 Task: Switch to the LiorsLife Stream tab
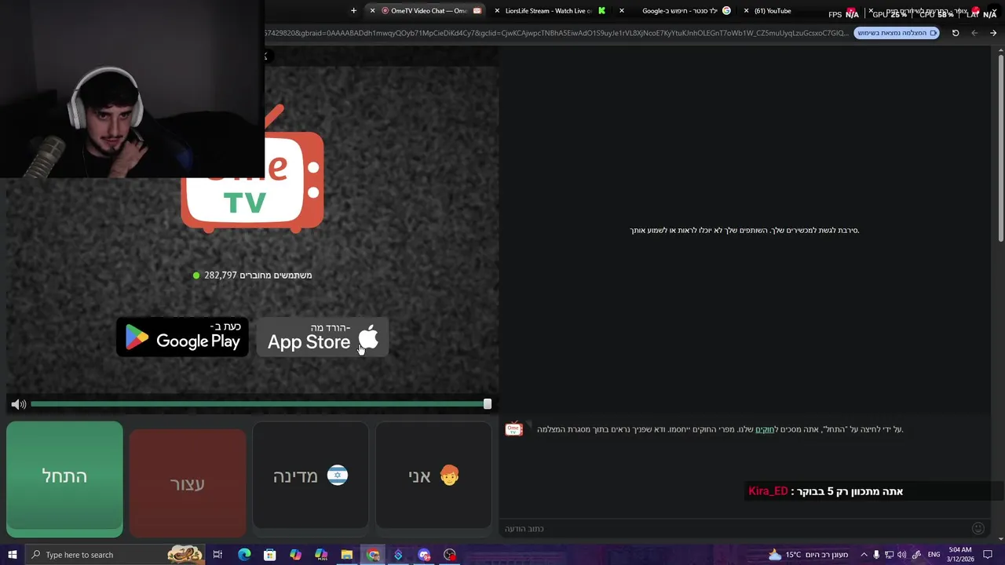(x=550, y=11)
